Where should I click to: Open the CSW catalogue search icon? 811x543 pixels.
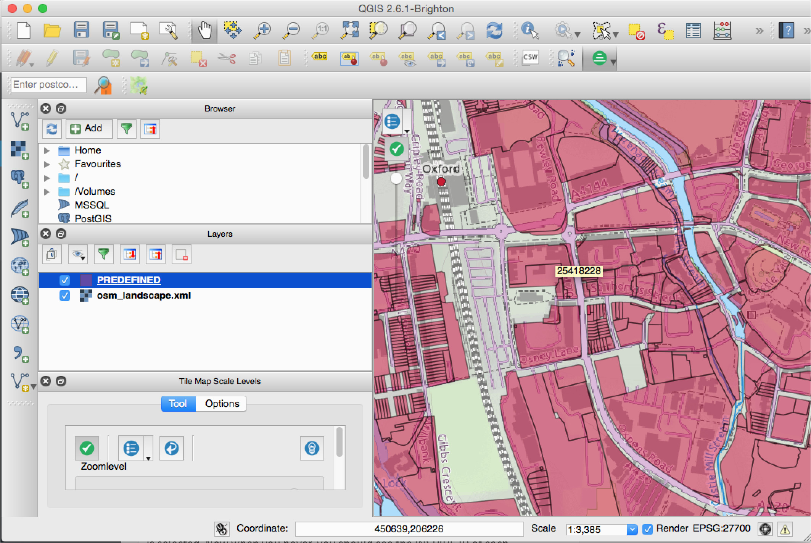click(x=530, y=57)
